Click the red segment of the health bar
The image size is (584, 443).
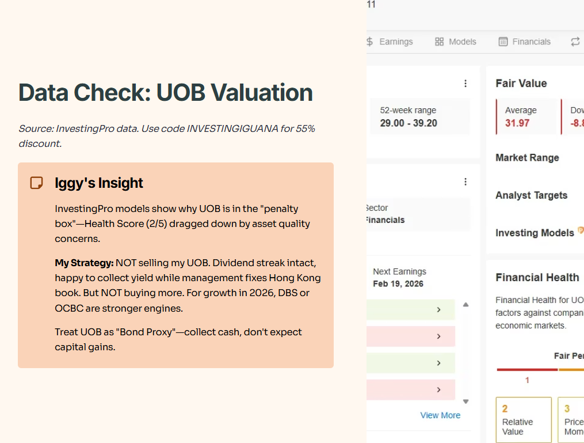point(527,369)
